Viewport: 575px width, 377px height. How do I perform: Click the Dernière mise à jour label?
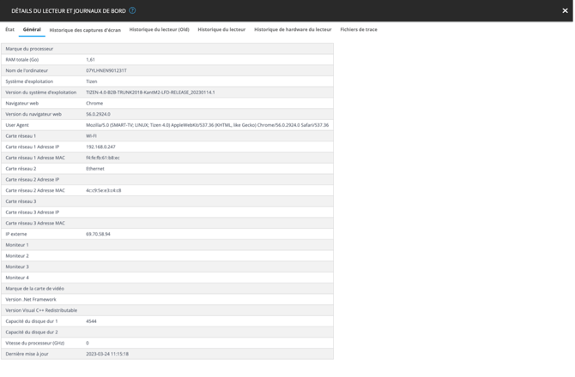click(x=27, y=354)
